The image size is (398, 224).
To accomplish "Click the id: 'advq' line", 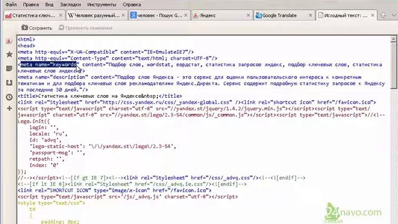I will tap(45, 140).
